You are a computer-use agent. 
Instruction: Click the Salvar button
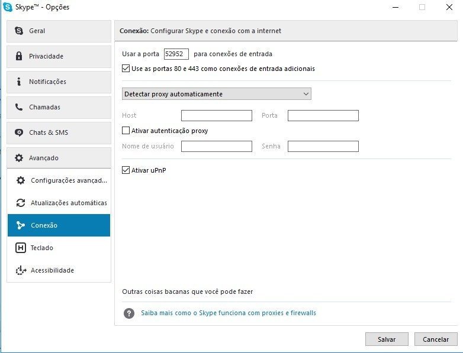pos(387,339)
